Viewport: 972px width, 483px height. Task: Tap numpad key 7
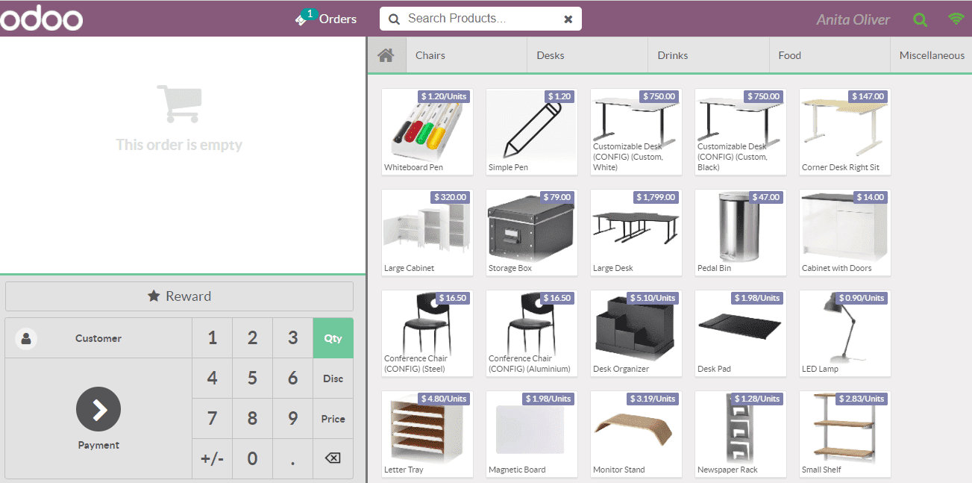213,419
